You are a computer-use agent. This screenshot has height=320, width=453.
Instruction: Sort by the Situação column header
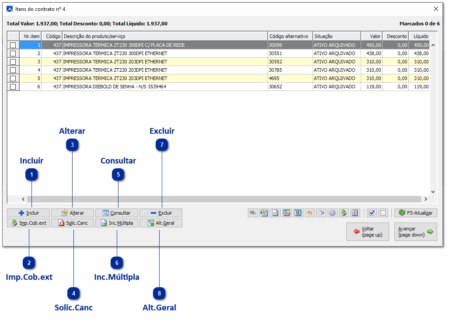point(336,36)
